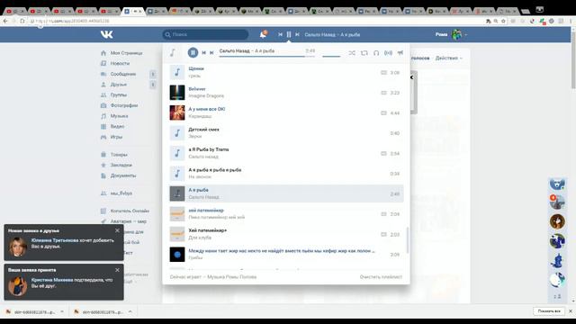This screenshot has height=324, width=576.
Task: Open Копатель Онлайн app in sidebar
Action: 130,211
